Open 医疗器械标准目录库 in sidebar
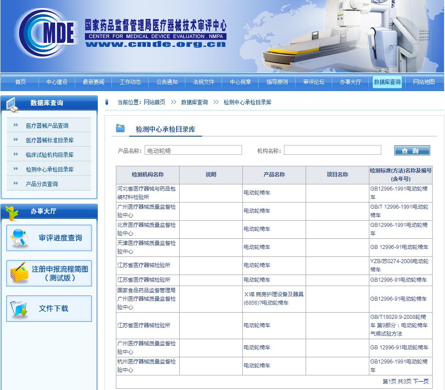Viewport: 445px width, 390px height. click(50, 140)
